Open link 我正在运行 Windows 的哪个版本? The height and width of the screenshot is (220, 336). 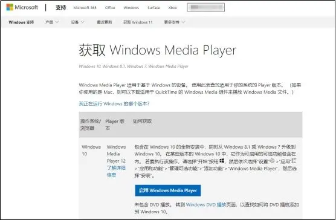[114, 104]
